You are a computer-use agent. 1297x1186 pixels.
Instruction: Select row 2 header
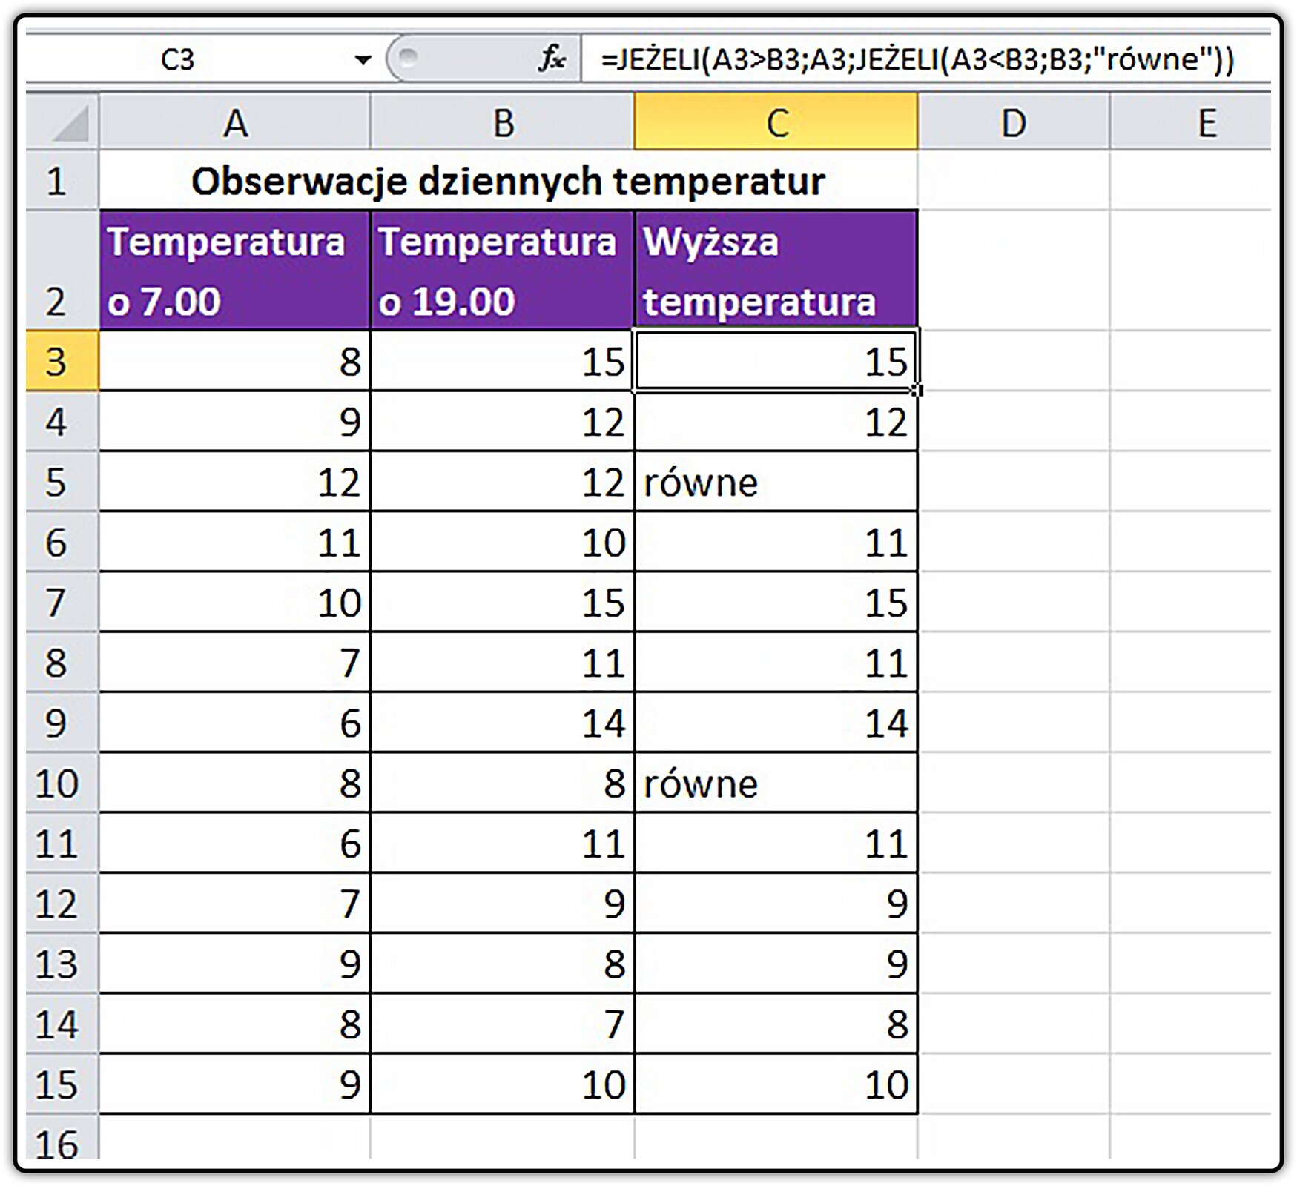(x=62, y=271)
